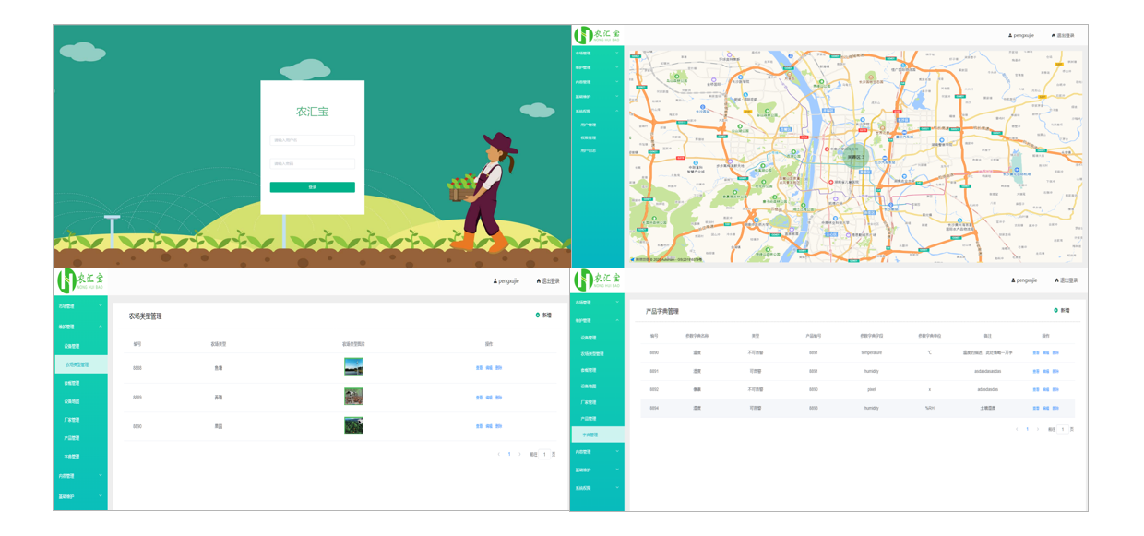
Task: Click the page-jump input under 产品字典管理 table
Action: pyautogui.click(x=1063, y=429)
